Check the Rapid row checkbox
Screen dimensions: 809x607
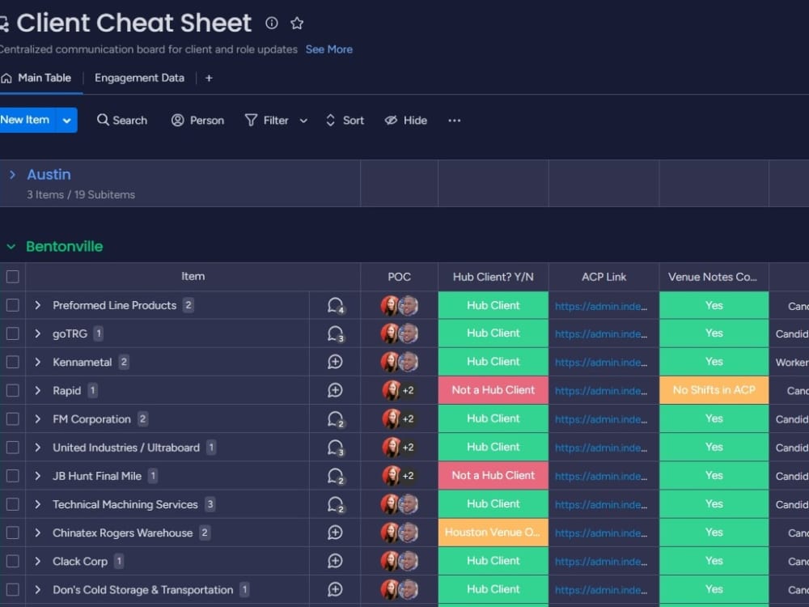(13, 390)
